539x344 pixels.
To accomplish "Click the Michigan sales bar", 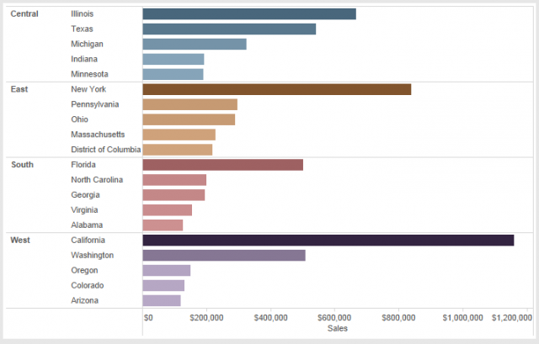I will pos(195,45).
